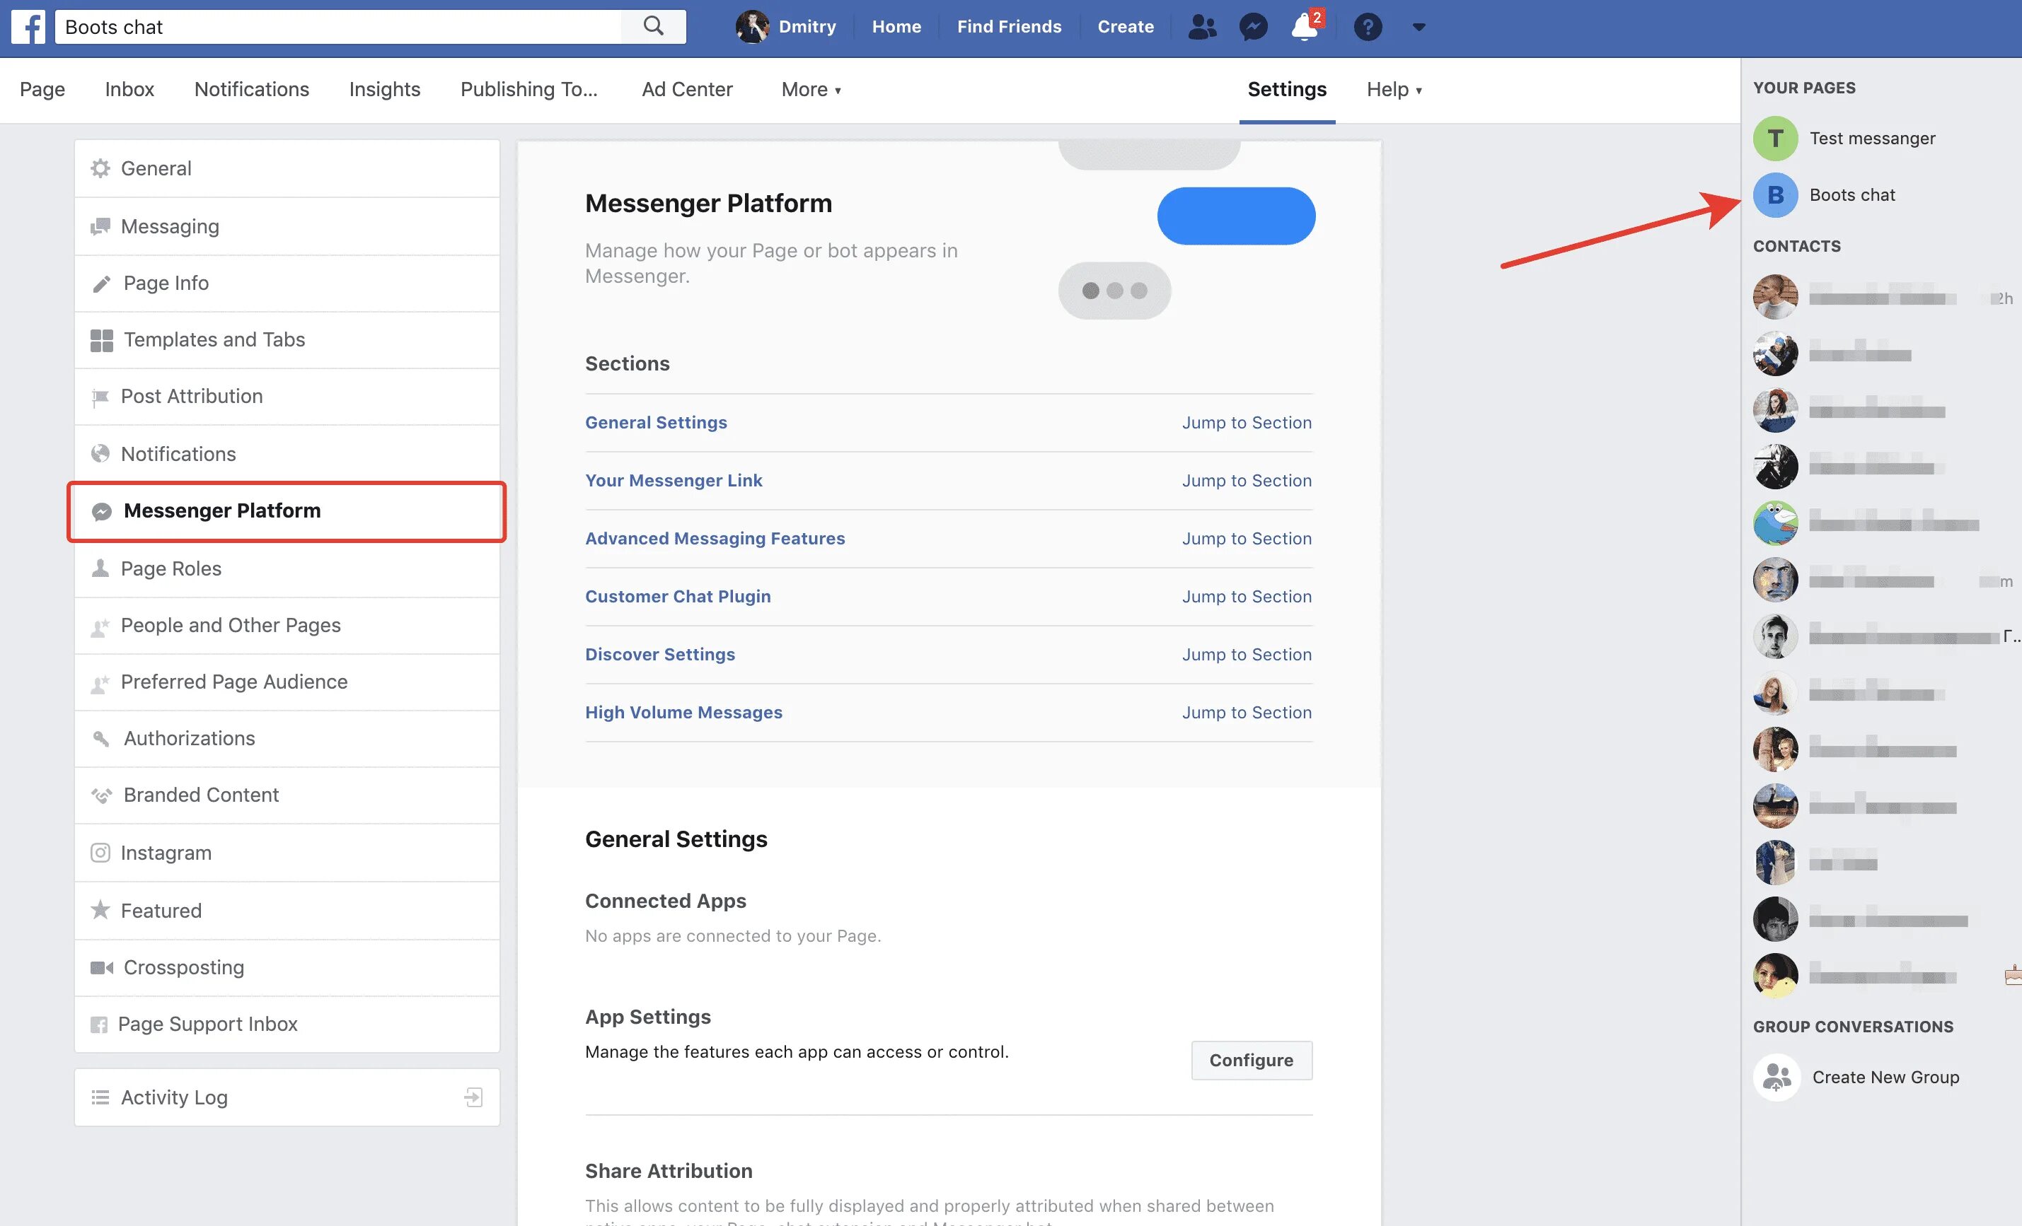The image size is (2022, 1226).
Task: Click the Customer Chat Plugin link
Action: pos(678,596)
